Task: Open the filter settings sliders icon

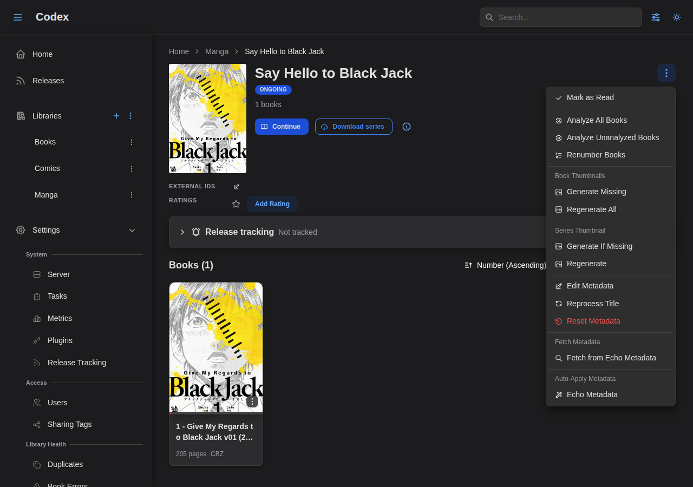Action: [656, 17]
